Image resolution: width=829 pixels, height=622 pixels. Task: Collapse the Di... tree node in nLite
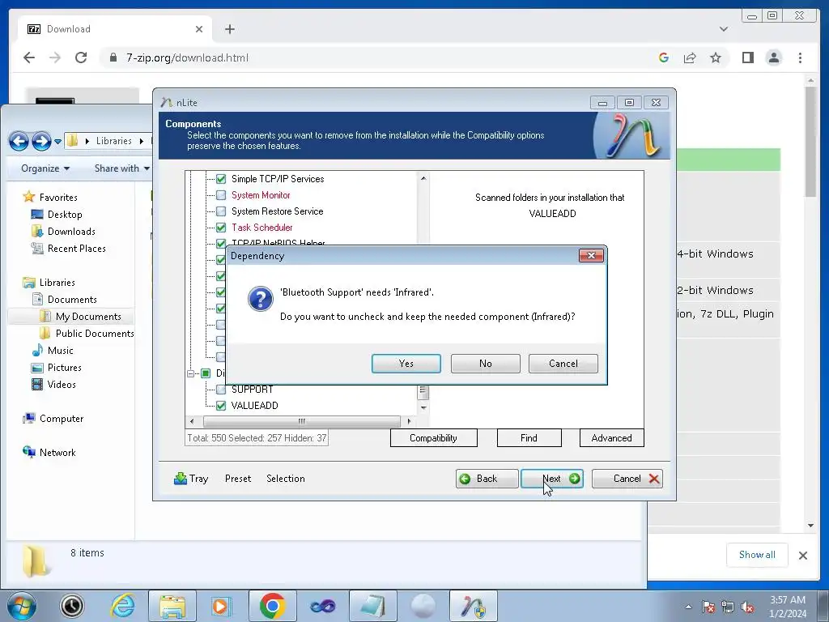191,373
